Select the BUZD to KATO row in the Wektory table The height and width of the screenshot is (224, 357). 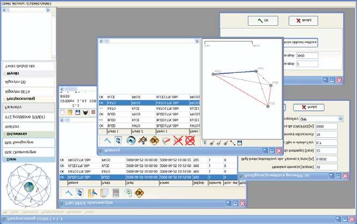[149, 125]
